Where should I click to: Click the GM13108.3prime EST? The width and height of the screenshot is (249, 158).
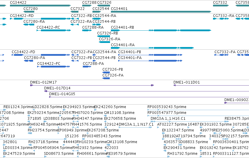[x=105, y=116]
